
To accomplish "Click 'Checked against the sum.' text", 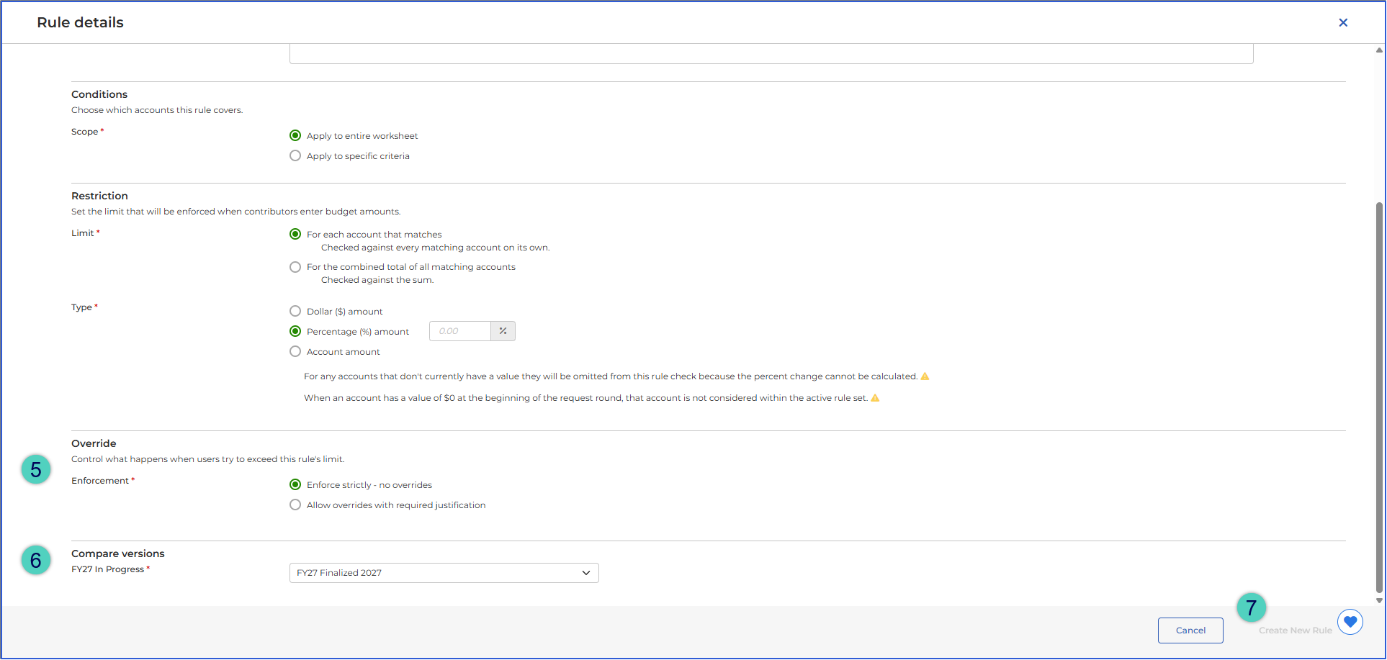I will click(x=377, y=280).
